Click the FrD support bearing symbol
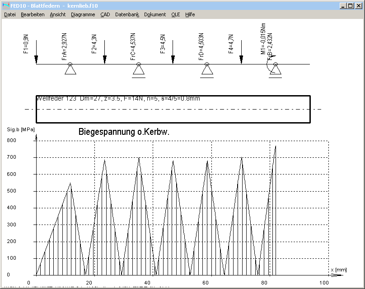Image resolution: width=365 pixels, height=289 pixels. pyautogui.click(x=206, y=69)
